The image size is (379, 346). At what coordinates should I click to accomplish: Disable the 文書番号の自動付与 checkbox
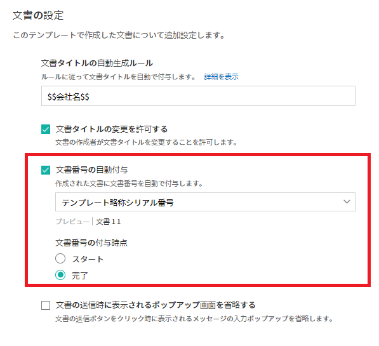coord(46,170)
